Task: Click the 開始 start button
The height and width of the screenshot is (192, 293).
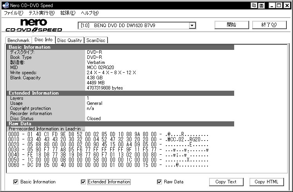Action: (x=231, y=25)
